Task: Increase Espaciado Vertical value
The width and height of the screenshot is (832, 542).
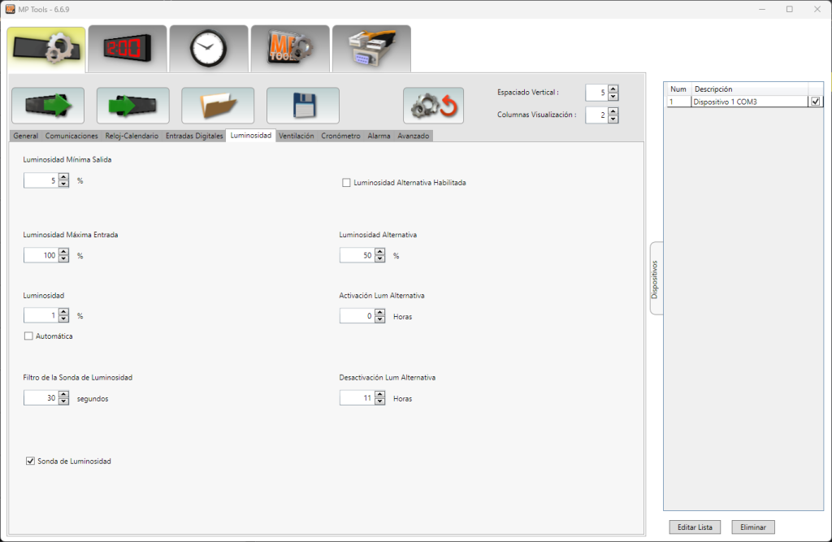Action: coord(613,89)
